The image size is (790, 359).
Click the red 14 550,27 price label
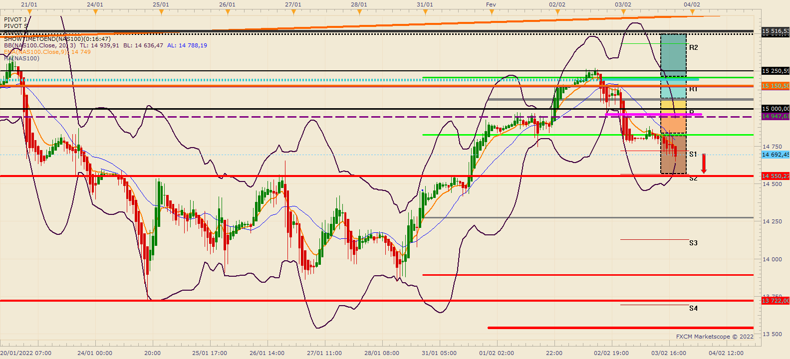click(x=776, y=176)
